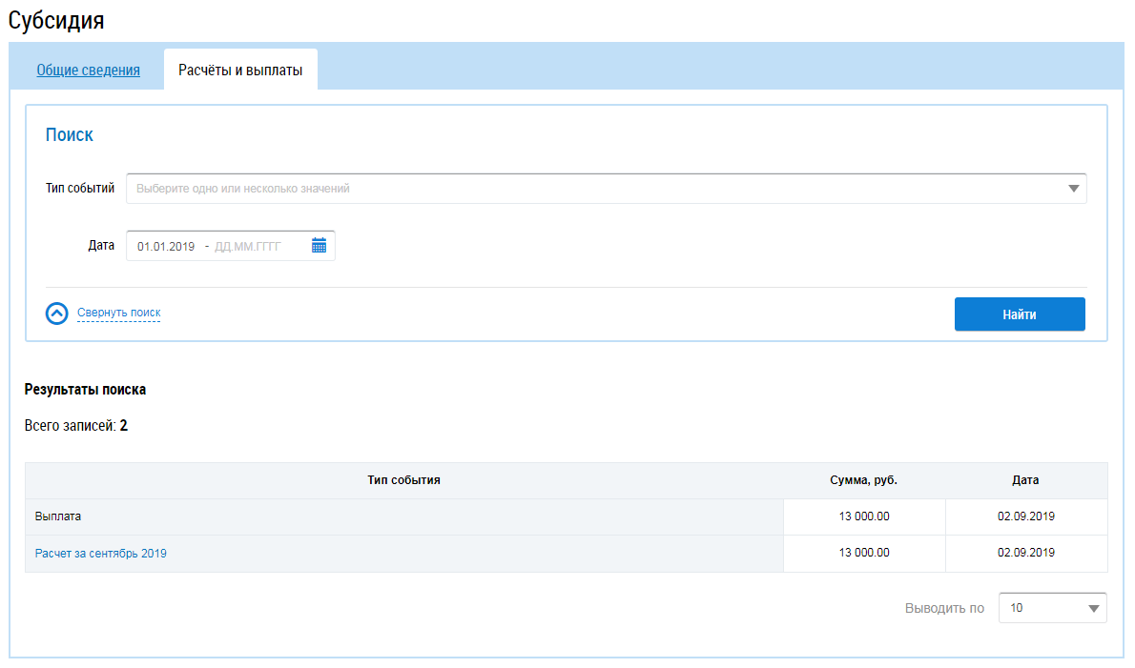The image size is (1135, 668).
Task: Click the Сумма, руб. column header
Action: point(863,480)
